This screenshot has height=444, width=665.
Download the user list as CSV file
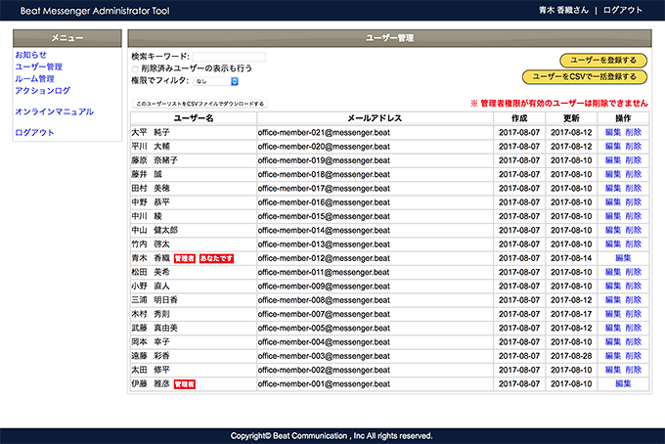(199, 103)
